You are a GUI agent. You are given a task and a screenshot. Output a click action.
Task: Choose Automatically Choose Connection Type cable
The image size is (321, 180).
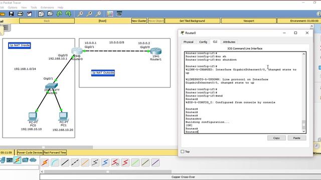tap(45, 162)
